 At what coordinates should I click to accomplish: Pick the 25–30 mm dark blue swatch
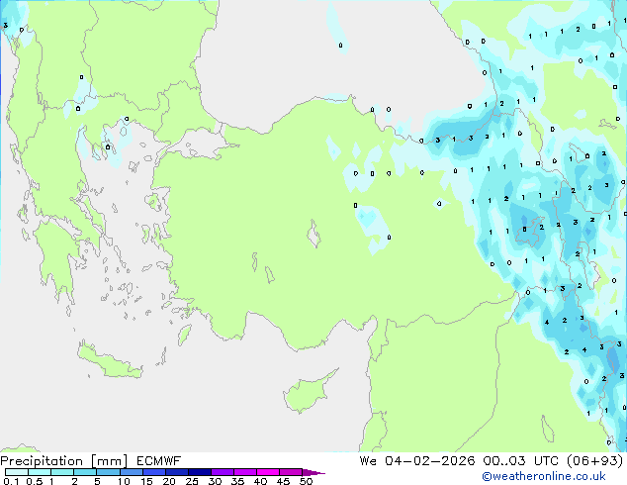pyautogui.click(x=199, y=472)
